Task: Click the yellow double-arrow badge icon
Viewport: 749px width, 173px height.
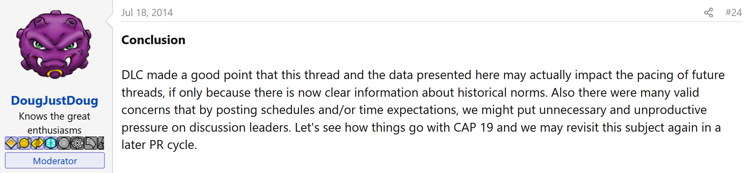Action: point(37,143)
